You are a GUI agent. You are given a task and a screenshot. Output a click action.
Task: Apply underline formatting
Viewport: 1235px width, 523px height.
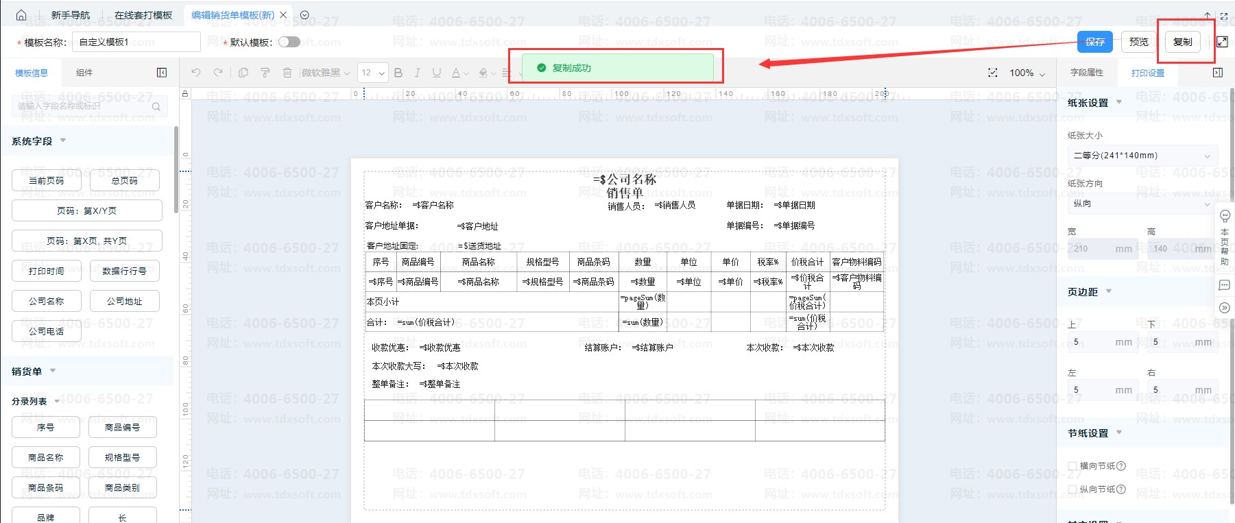coord(437,73)
